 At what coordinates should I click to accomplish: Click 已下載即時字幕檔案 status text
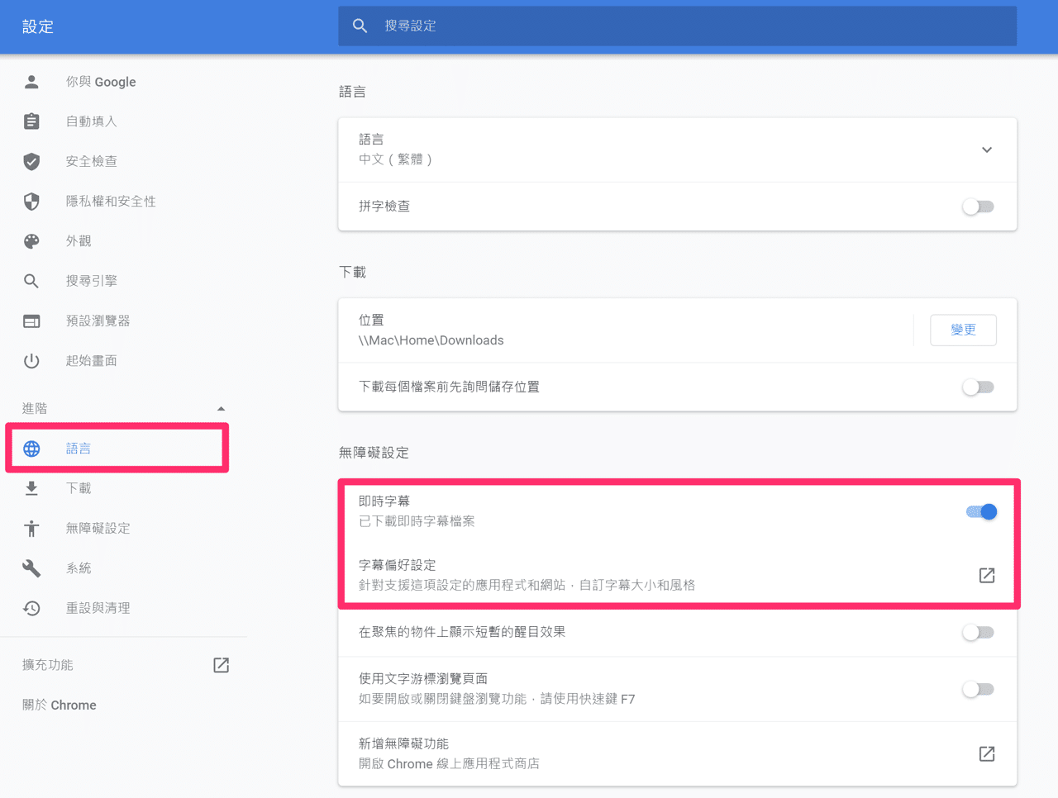tap(417, 521)
